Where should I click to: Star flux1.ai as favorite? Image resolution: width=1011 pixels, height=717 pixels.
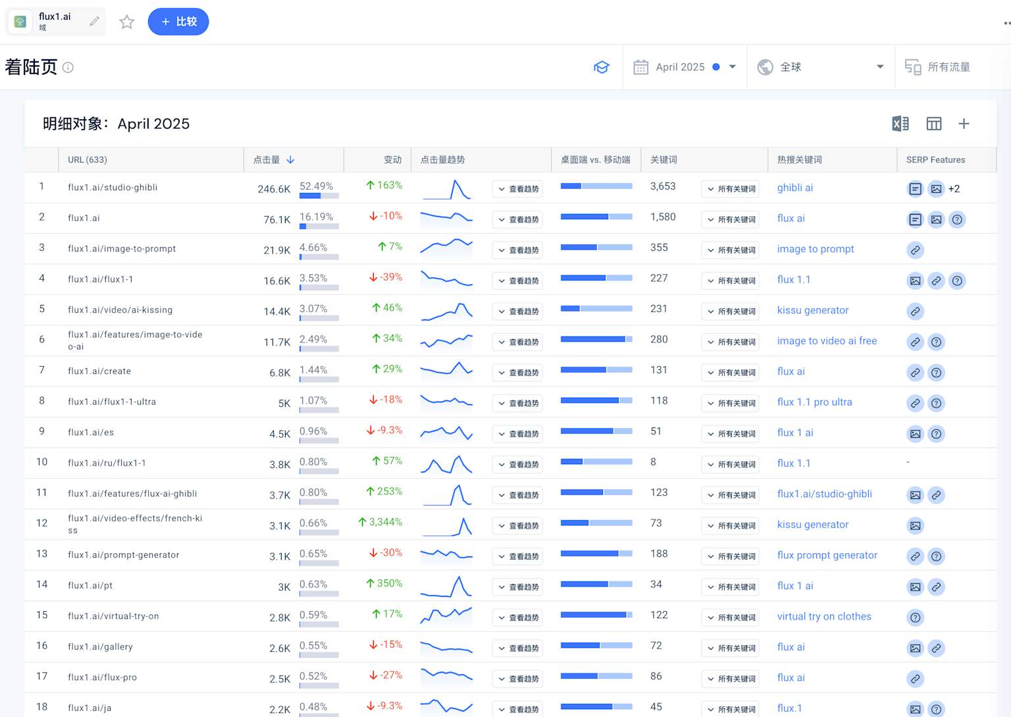[x=126, y=22]
